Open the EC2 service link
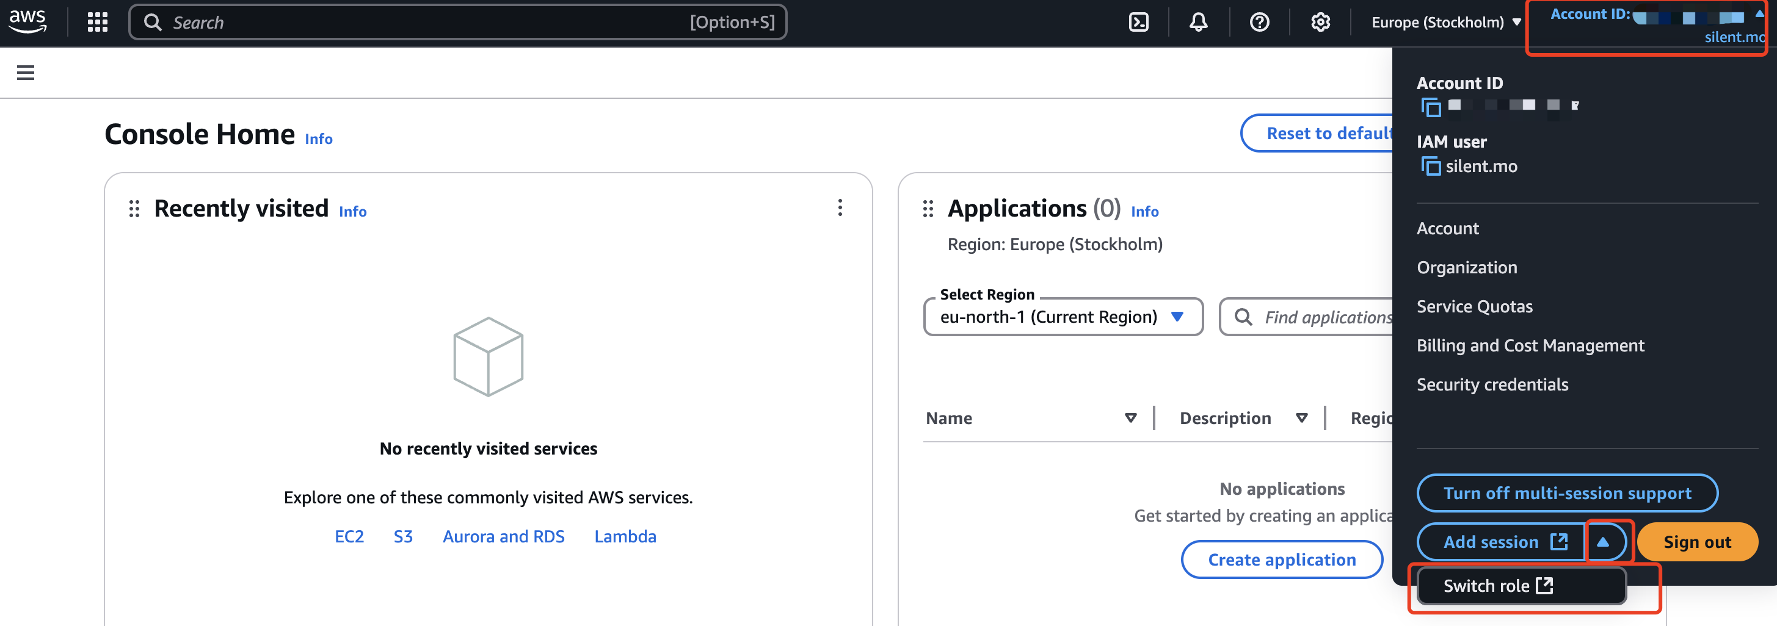This screenshot has height=626, width=1777. 349,536
